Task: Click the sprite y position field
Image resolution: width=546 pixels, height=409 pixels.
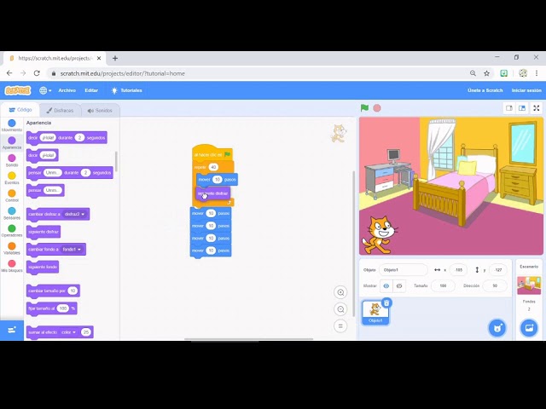Action: [x=498, y=270]
